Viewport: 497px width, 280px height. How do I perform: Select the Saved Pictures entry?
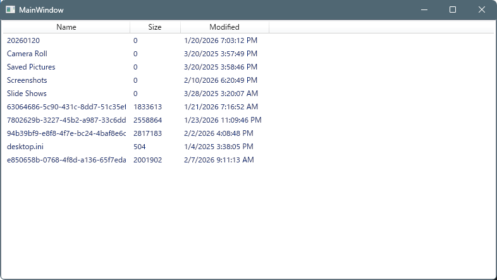point(31,67)
